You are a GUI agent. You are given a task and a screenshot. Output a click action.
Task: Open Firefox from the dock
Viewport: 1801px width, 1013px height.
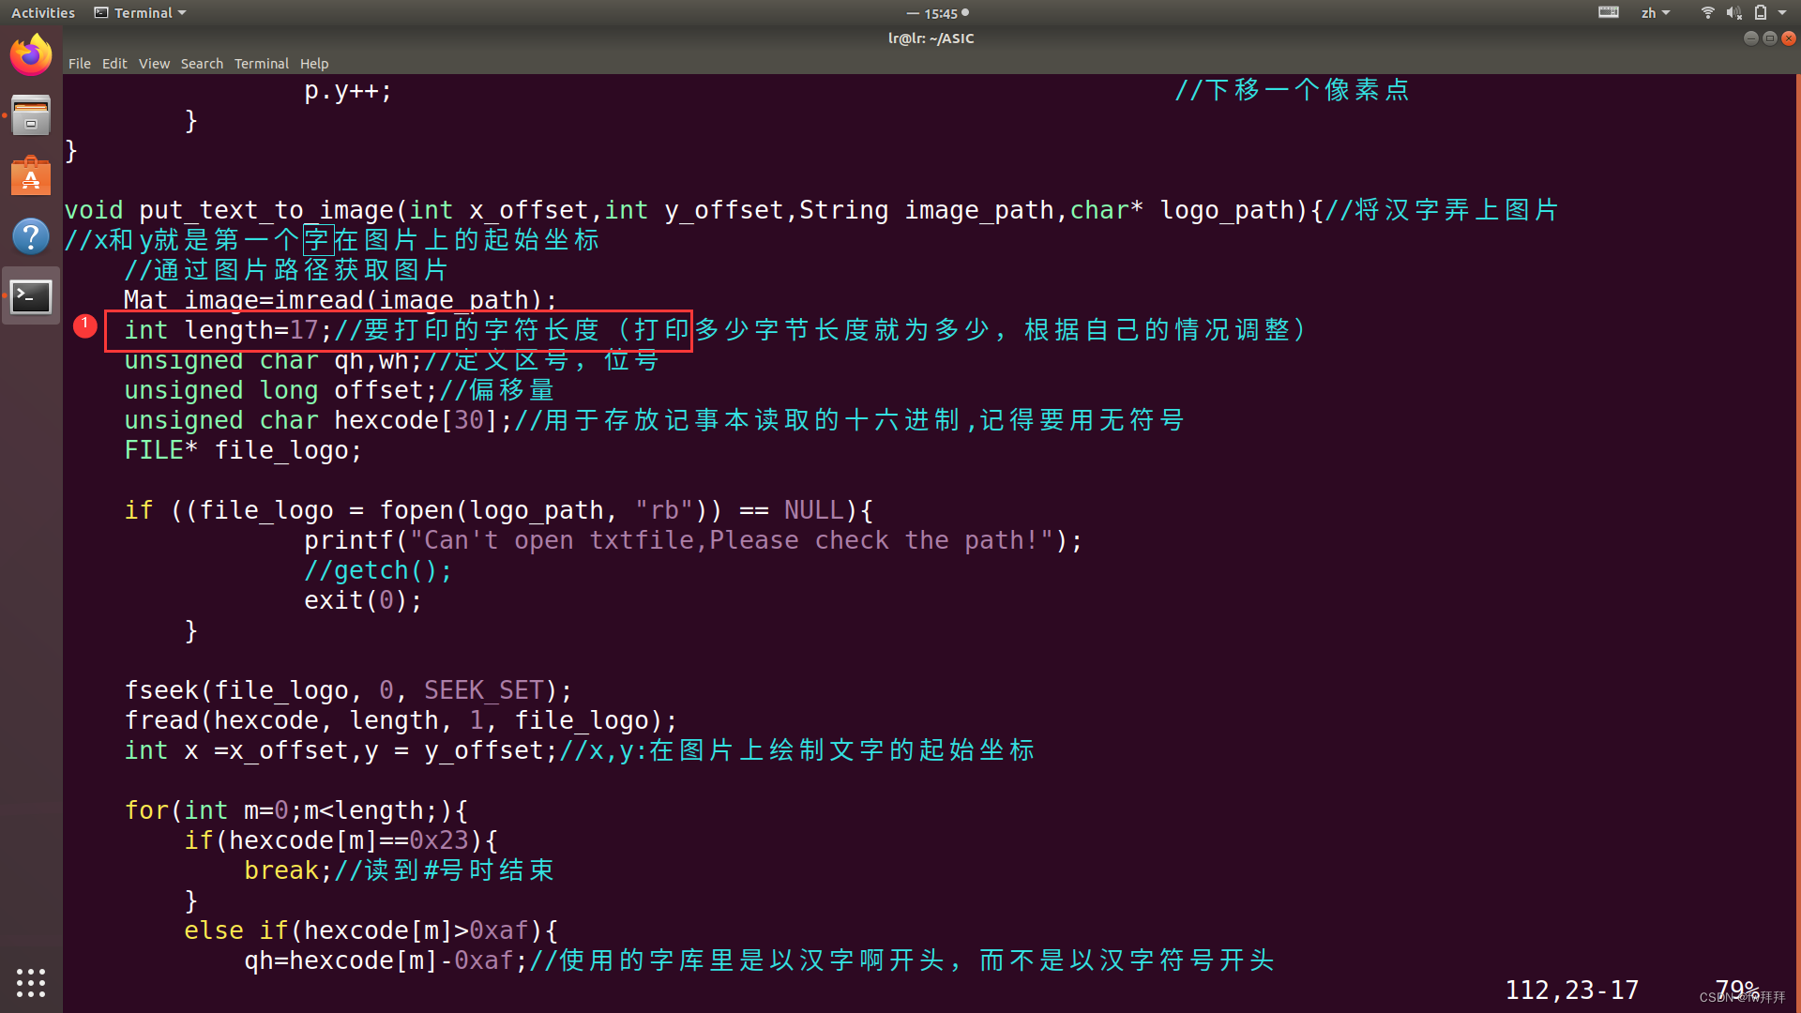pyautogui.click(x=31, y=55)
